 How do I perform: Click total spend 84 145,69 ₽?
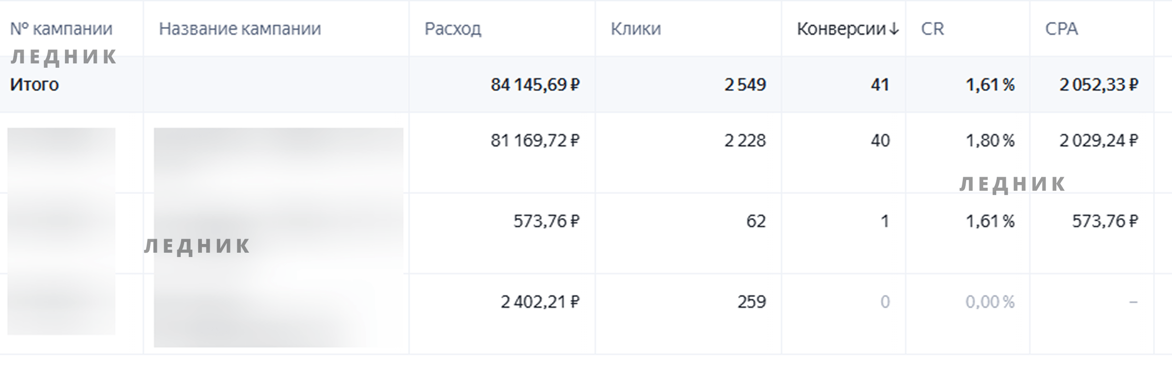[535, 85]
